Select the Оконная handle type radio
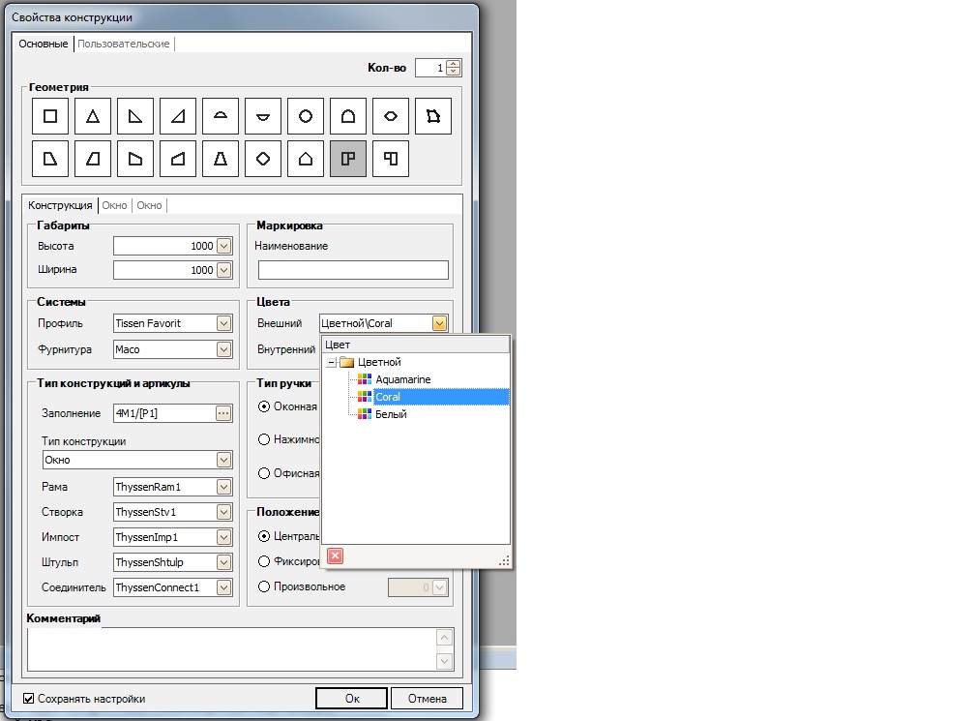This screenshot has width=975, height=721. coord(264,406)
